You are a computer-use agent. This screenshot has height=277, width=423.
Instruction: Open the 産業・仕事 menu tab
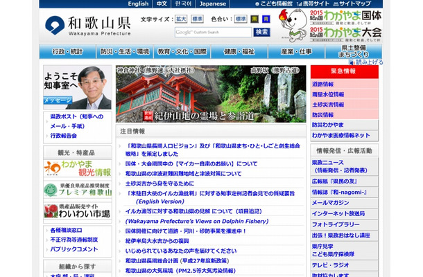(297, 51)
